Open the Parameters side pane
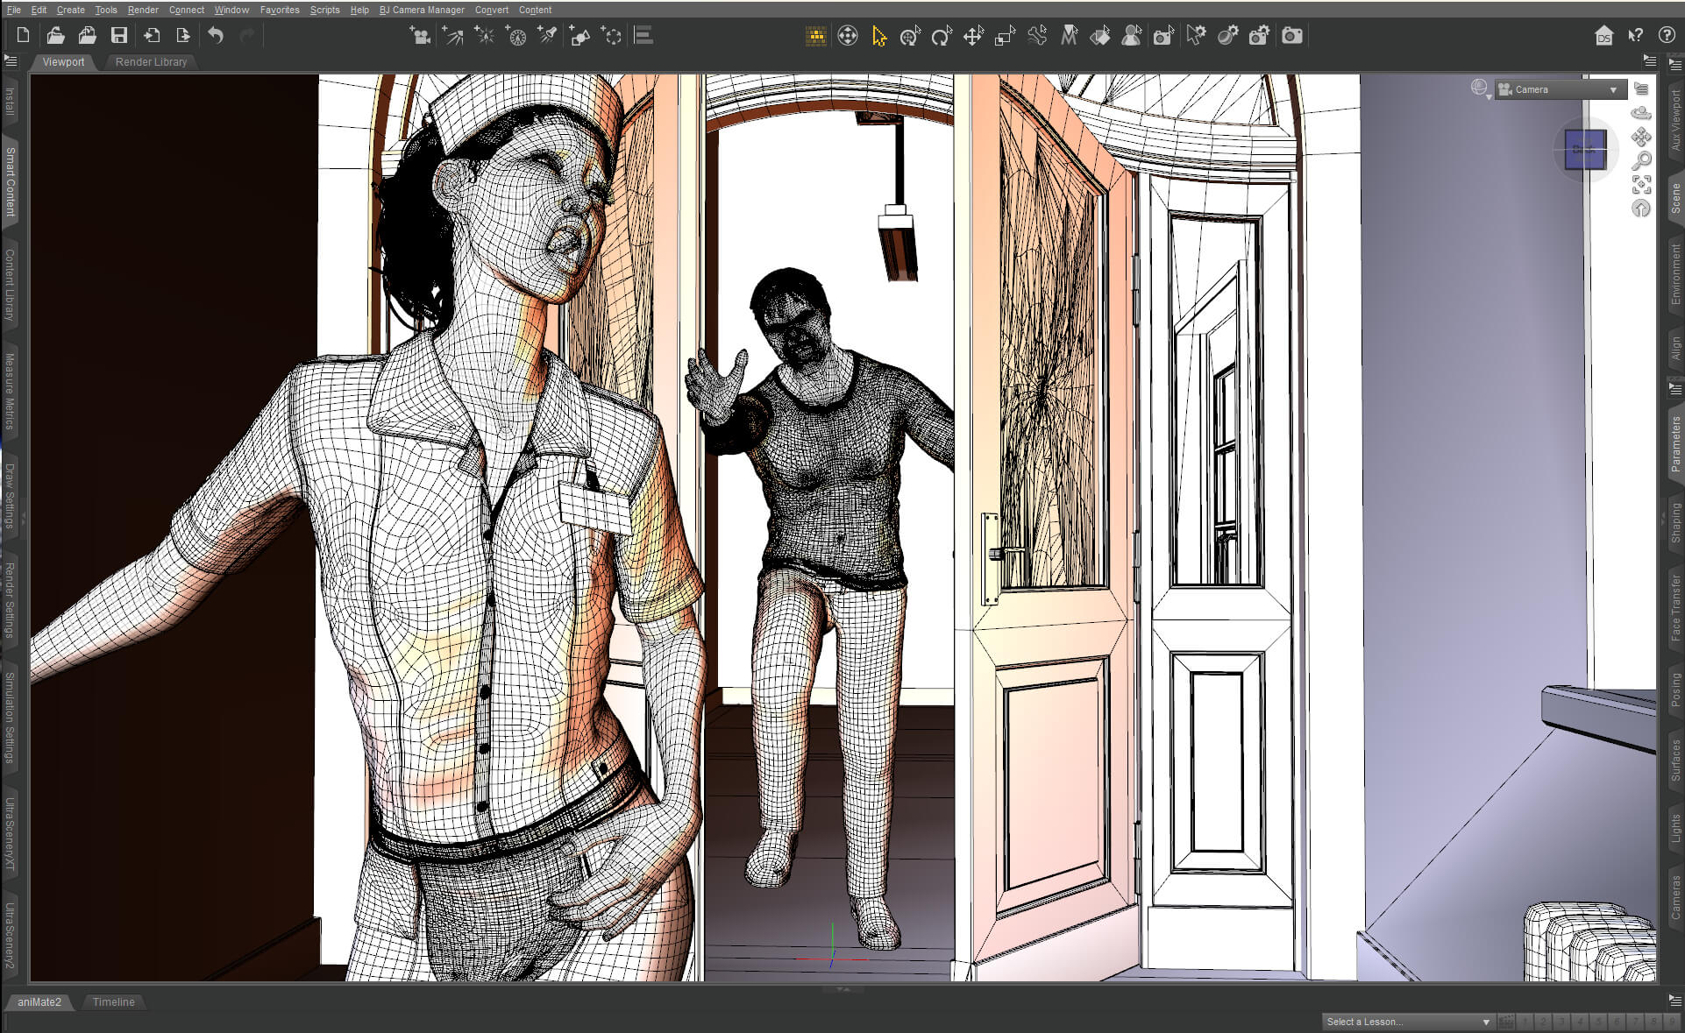This screenshot has height=1033, width=1685. tap(1675, 443)
